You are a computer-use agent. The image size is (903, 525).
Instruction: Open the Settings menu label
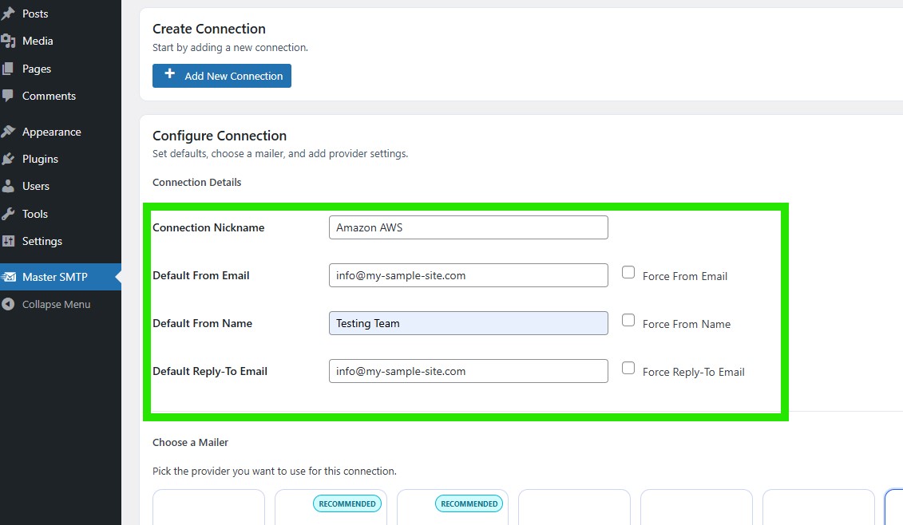[42, 241]
